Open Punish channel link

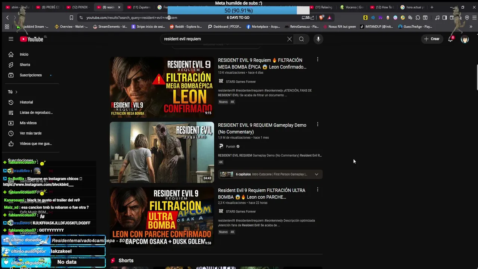[230, 146]
